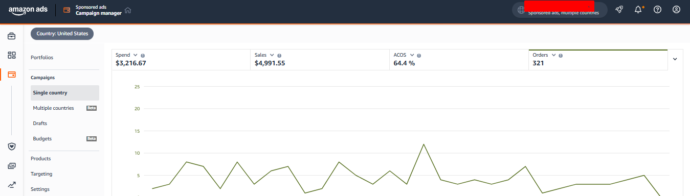690x196 pixels.
Task: Open the dashboard grid icon in sidebar
Action: (x=11, y=55)
